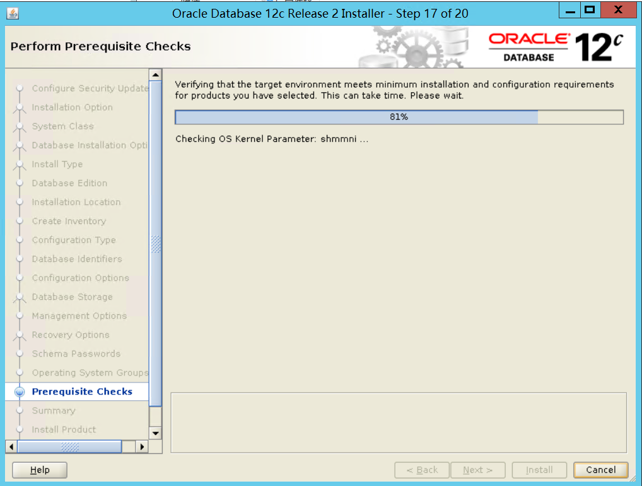Image resolution: width=642 pixels, height=486 pixels.
Task: Click the 'Checking OS Kernel Parameter: shmmni' status text
Action: [272, 139]
